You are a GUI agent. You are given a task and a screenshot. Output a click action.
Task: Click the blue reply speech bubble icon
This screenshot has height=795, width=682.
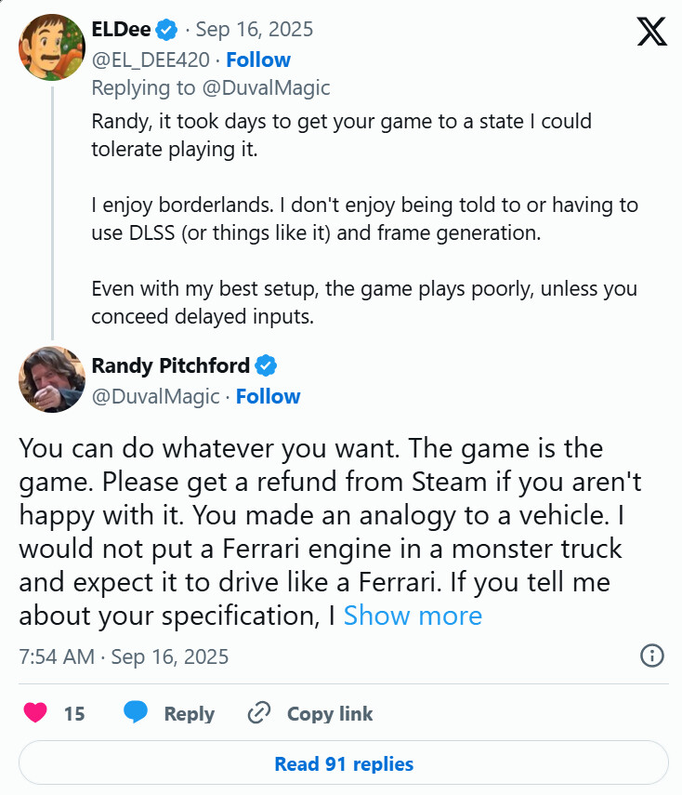136,713
